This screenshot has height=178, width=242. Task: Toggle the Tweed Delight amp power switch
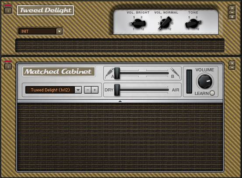[x=8, y=10]
